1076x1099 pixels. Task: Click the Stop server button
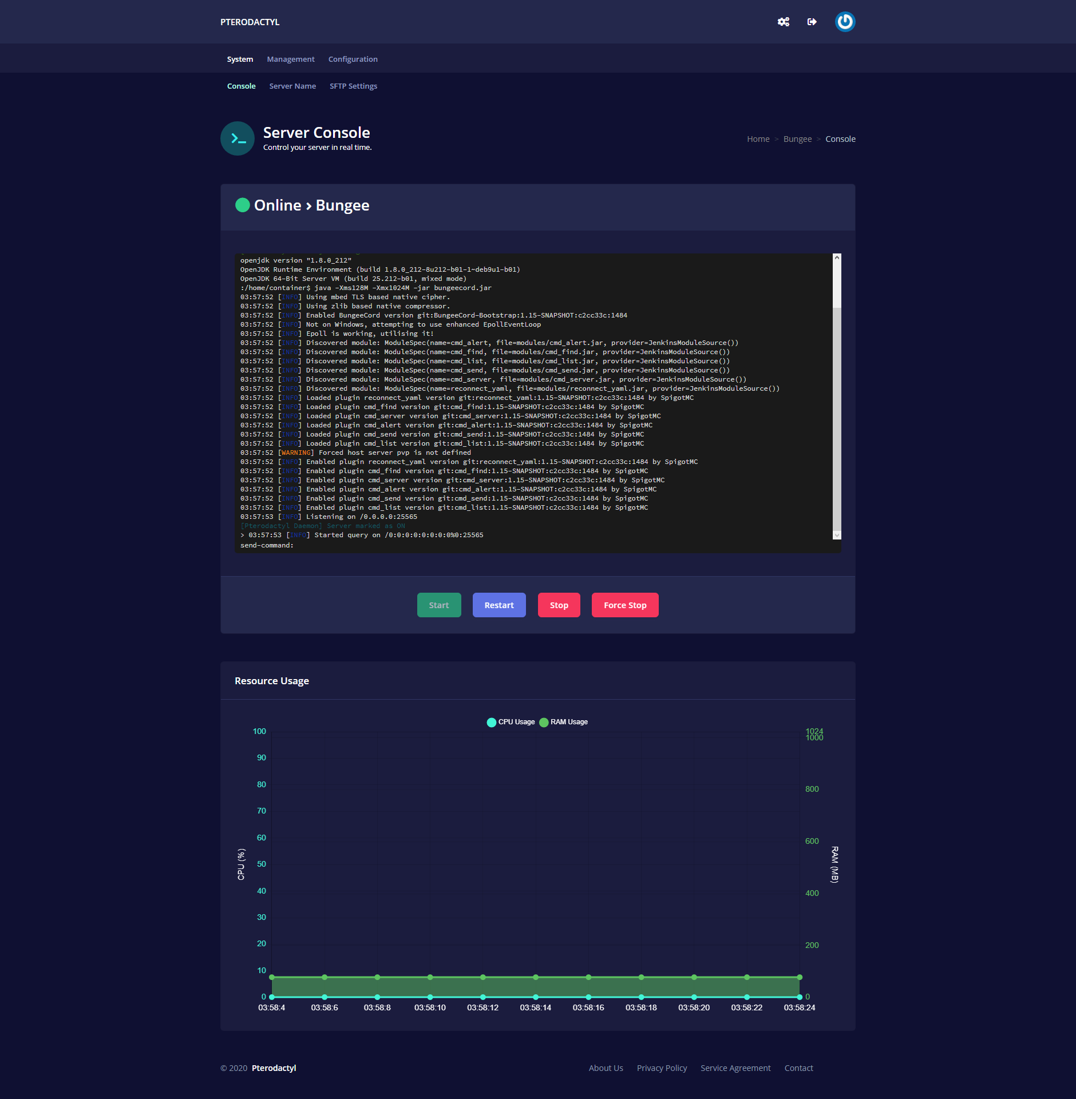coord(559,605)
